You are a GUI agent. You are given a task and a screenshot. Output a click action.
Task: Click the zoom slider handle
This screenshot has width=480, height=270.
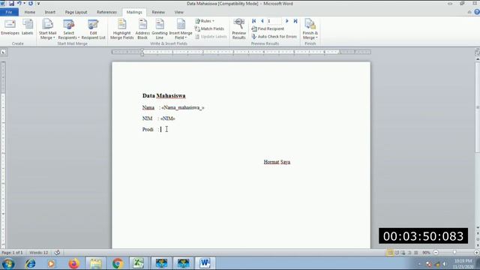(x=454, y=253)
